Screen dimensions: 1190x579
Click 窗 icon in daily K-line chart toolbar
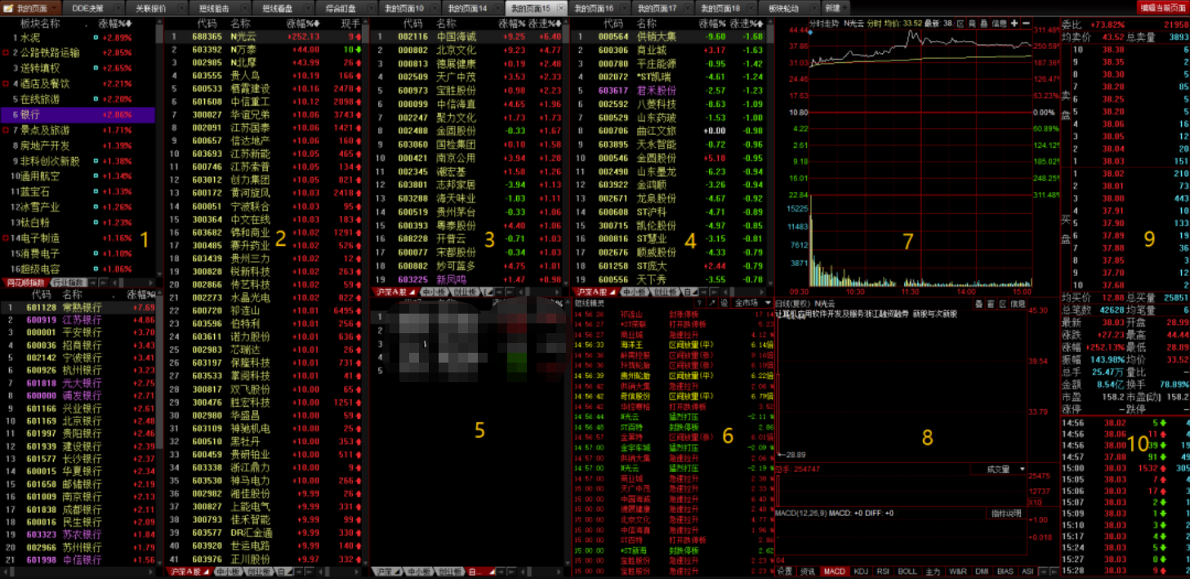tap(991, 303)
